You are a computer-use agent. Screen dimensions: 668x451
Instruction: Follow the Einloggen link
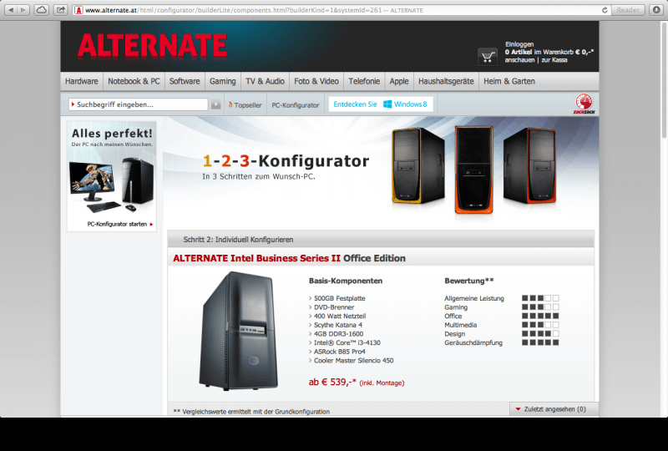pos(519,44)
